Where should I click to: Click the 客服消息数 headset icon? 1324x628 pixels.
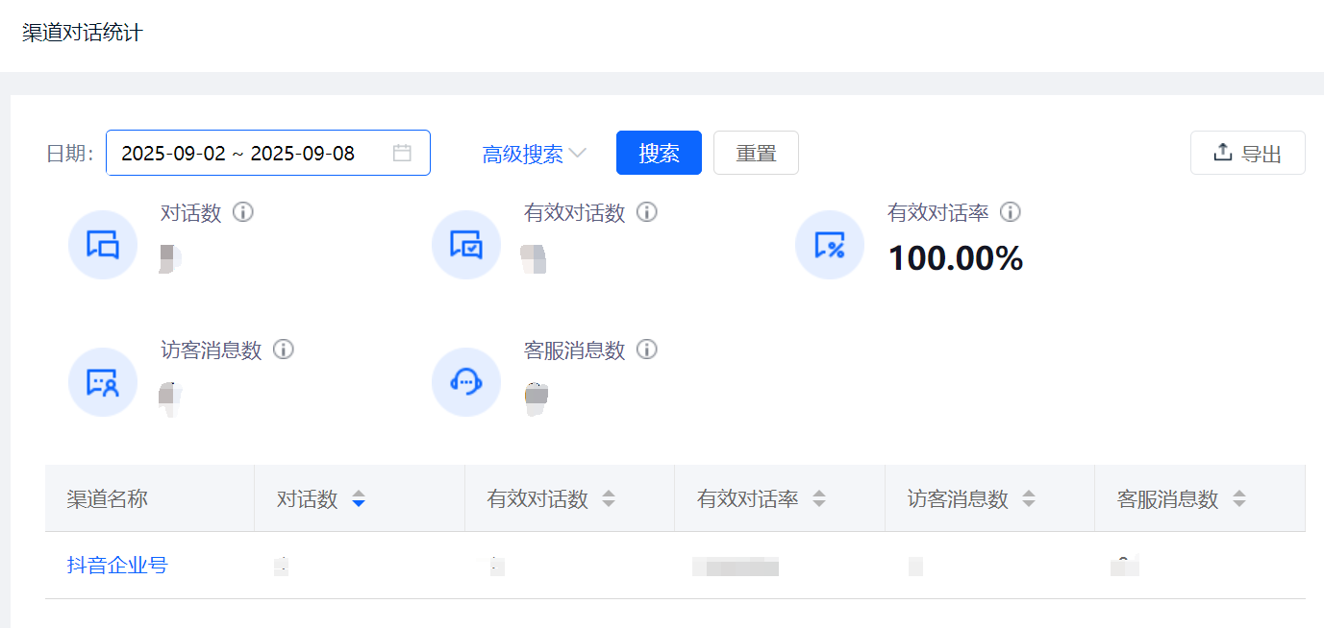point(466,382)
